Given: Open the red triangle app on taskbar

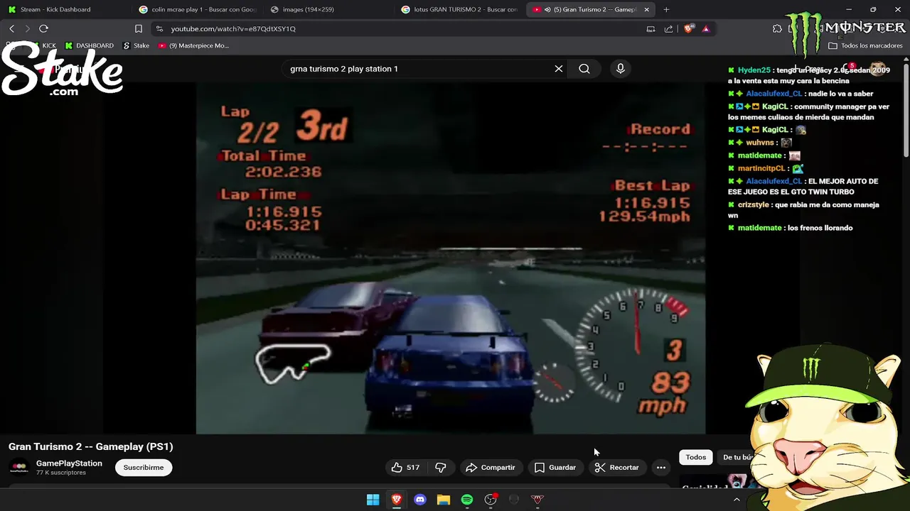Looking at the screenshot, I should point(537,500).
